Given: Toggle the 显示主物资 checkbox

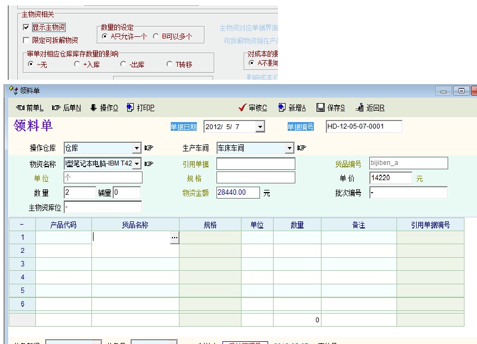Looking at the screenshot, I should tap(26, 27).
